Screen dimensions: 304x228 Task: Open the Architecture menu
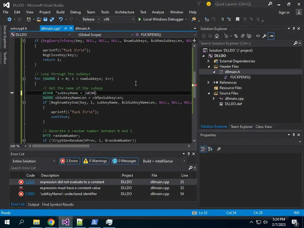coord(124,12)
